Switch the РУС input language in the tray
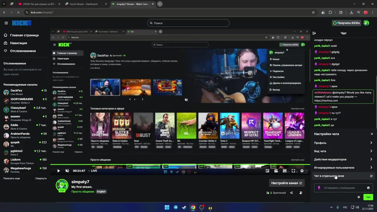The height and width of the screenshot is (212, 377). 345,207
